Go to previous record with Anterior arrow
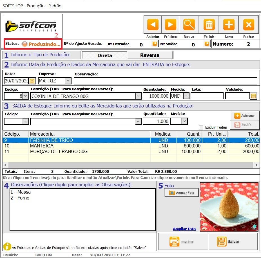Screen dimensions: 261x258 click(153, 25)
